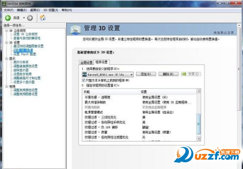Select the 纹理过滤 - 负 LOD 偏移 row
The image size is (243, 169).
click(x=140, y=127)
